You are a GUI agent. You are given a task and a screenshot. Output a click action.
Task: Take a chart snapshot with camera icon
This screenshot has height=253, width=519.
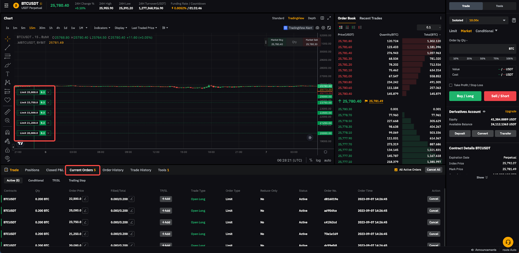[317, 28]
